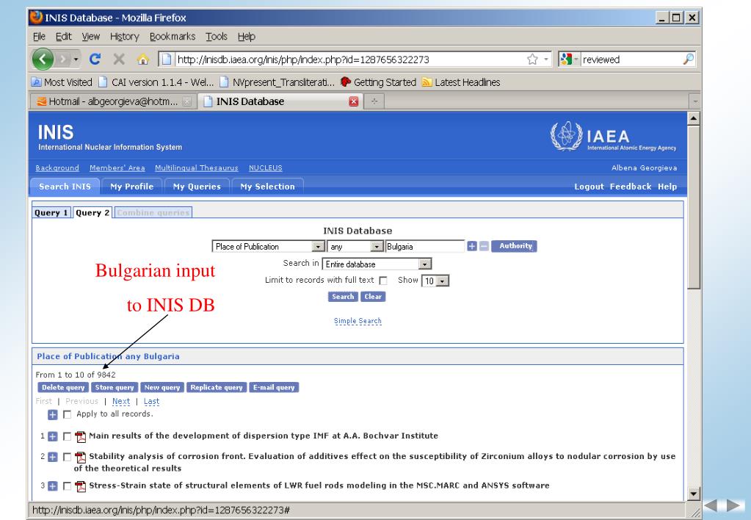Click the Logout link
The image size is (751, 520).
pos(589,187)
